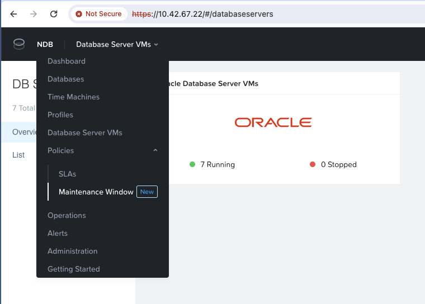
Task: Click the address bar URL
Action: (202, 14)
